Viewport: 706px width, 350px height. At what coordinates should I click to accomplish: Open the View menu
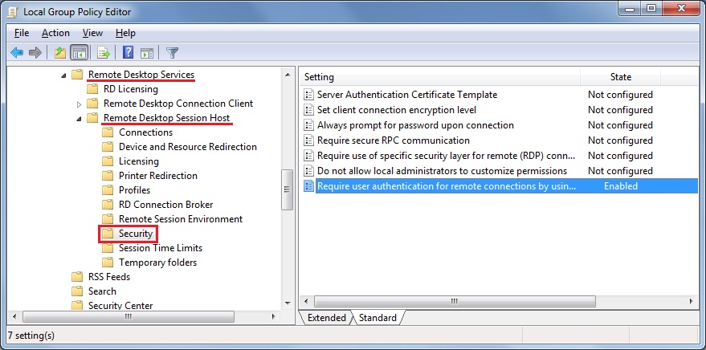(x=92, y=33)
